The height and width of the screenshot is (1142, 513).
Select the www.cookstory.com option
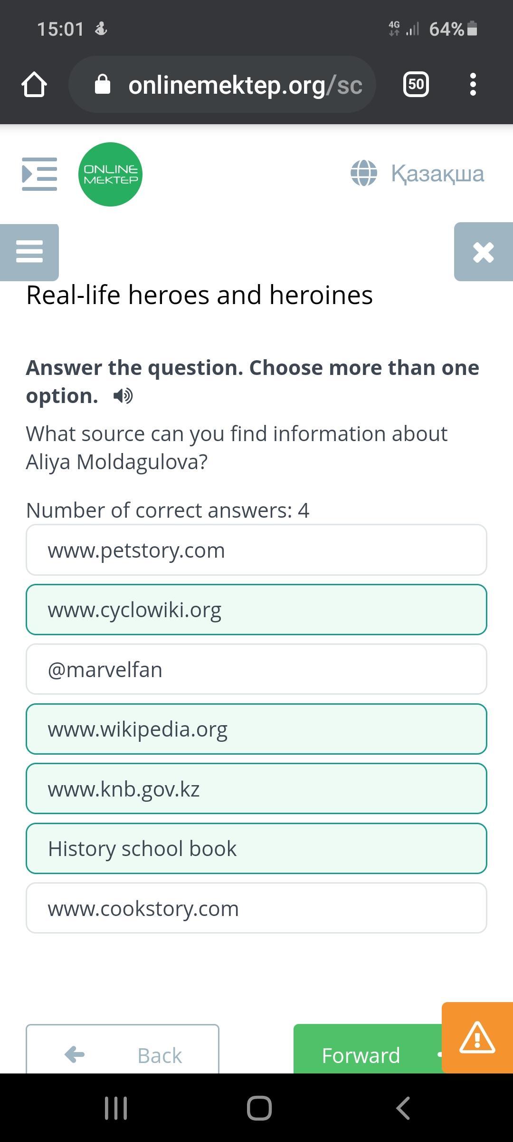[256, 908]
